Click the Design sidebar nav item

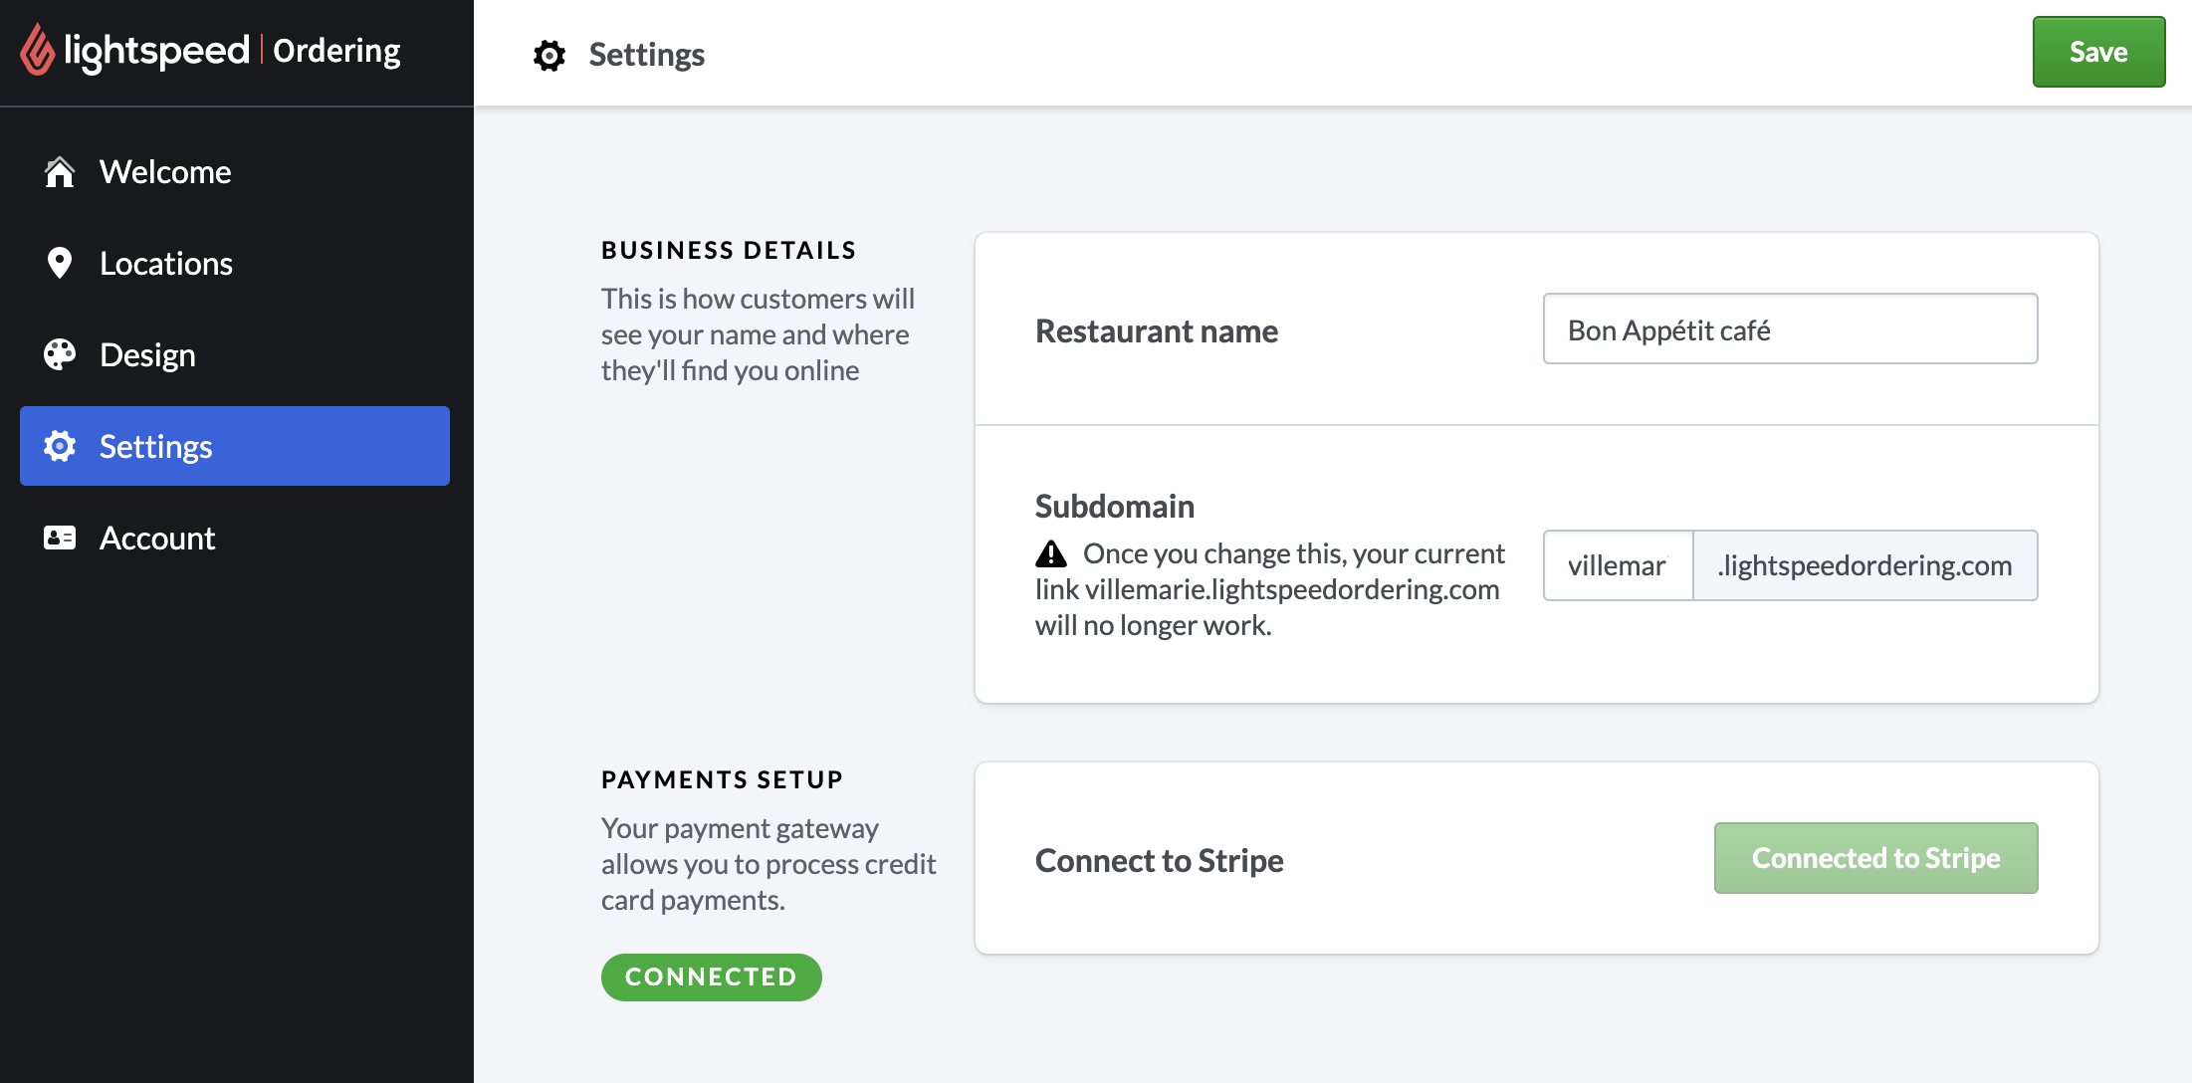coord(146,355)
